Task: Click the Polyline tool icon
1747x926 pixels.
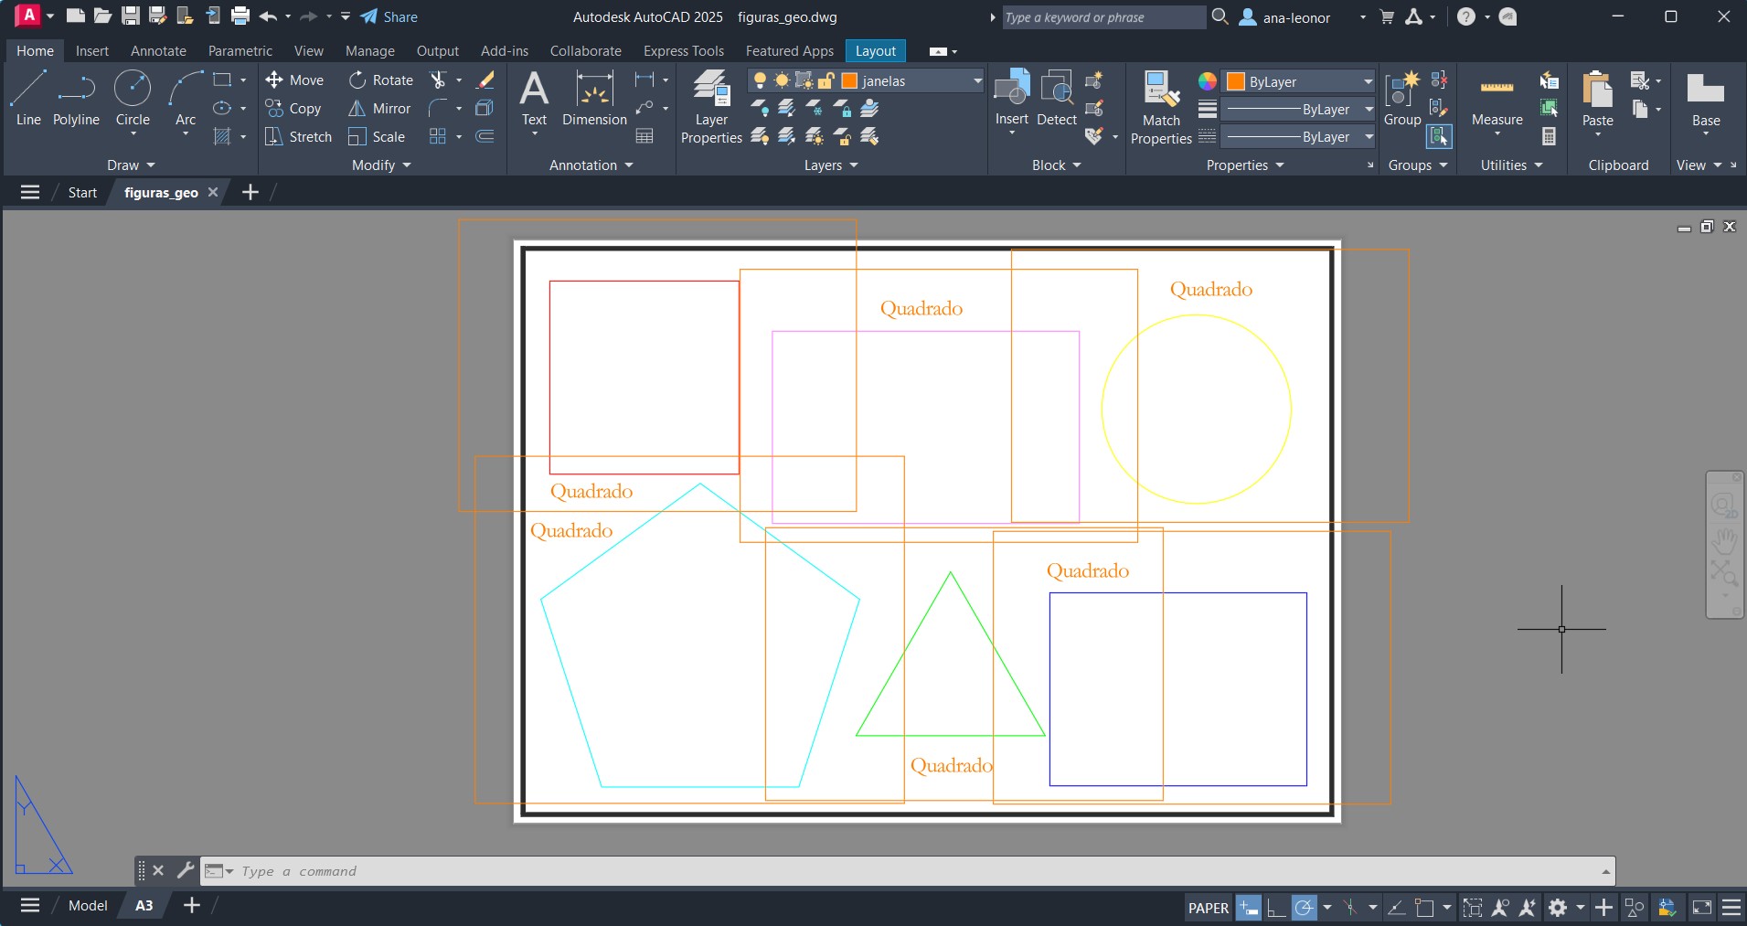Action: [x=76, y=90]
